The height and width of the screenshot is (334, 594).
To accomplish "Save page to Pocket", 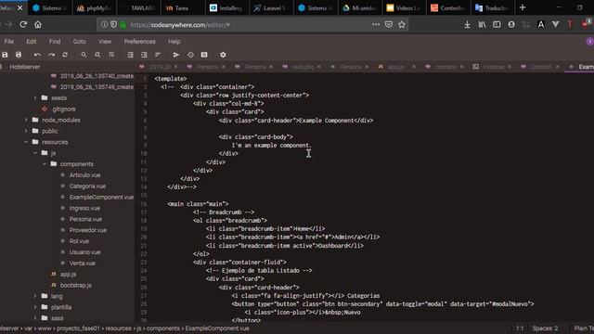I will [389, 25].
